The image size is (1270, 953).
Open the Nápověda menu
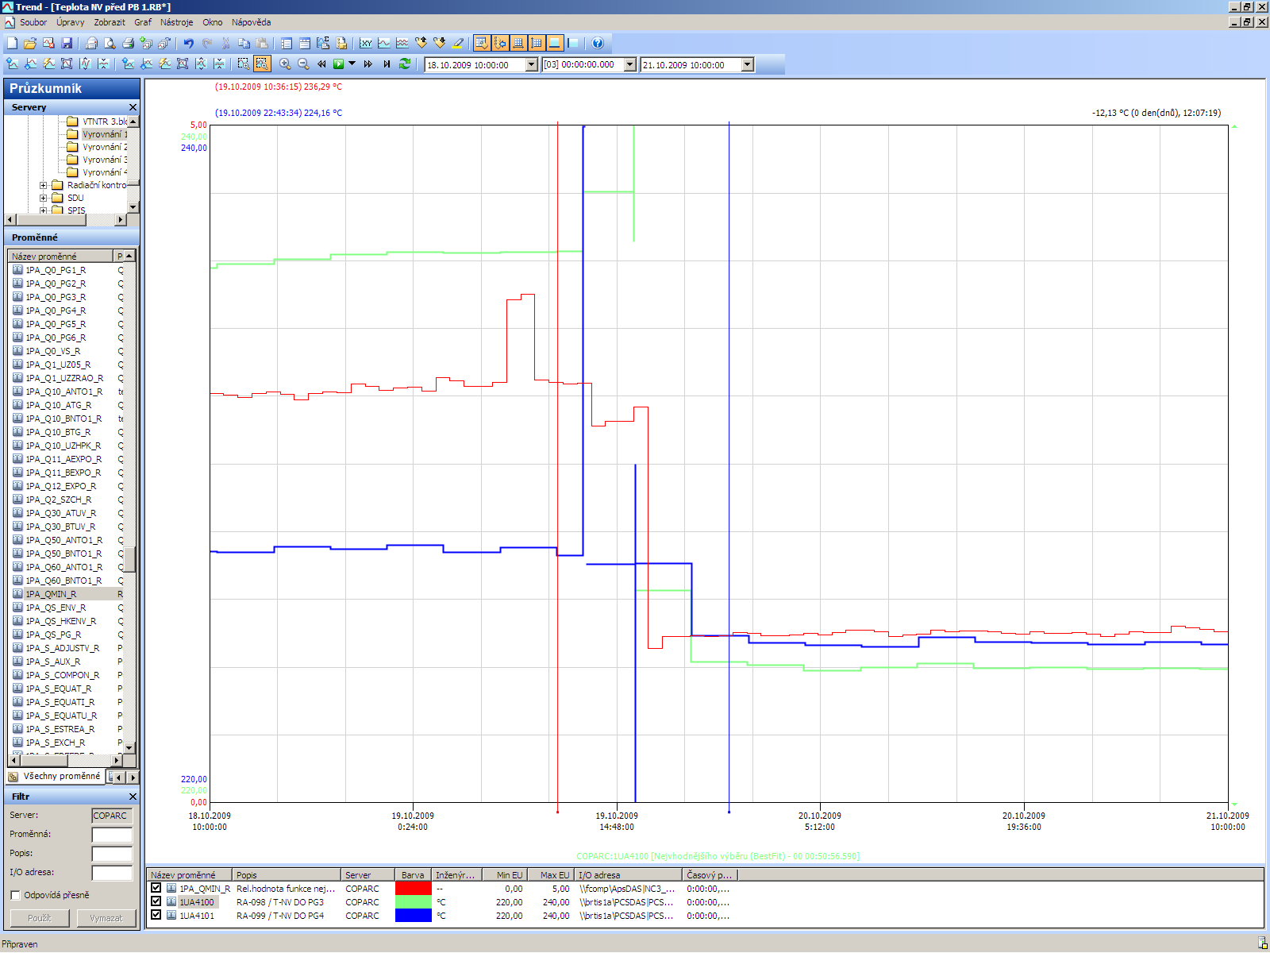[251, 22]
